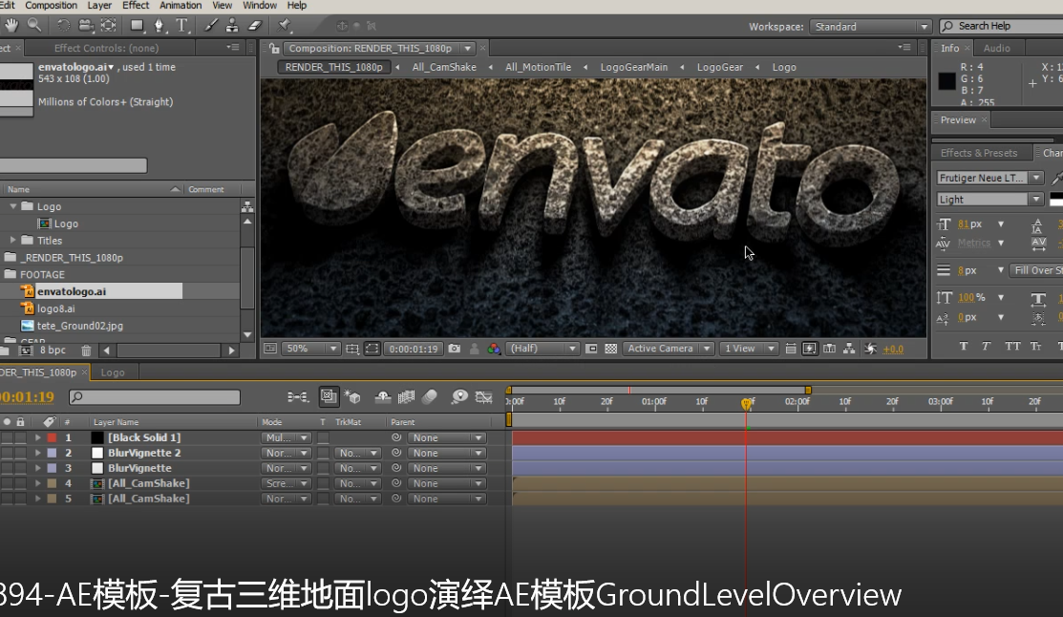Toggle hide shy layers switch
The width and height of the screenshot is (1063, 617).
click(383, 396)
